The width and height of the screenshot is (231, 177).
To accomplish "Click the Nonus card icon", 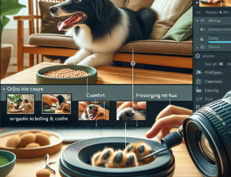I will 202,47.
